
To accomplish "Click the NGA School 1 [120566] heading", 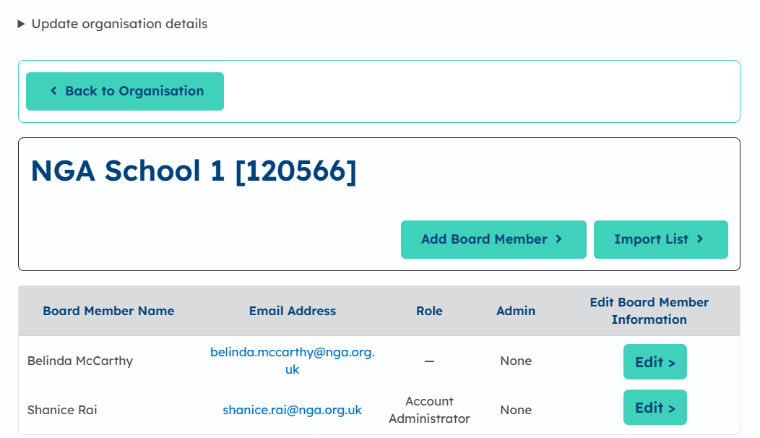I will (x=194, y=171).
